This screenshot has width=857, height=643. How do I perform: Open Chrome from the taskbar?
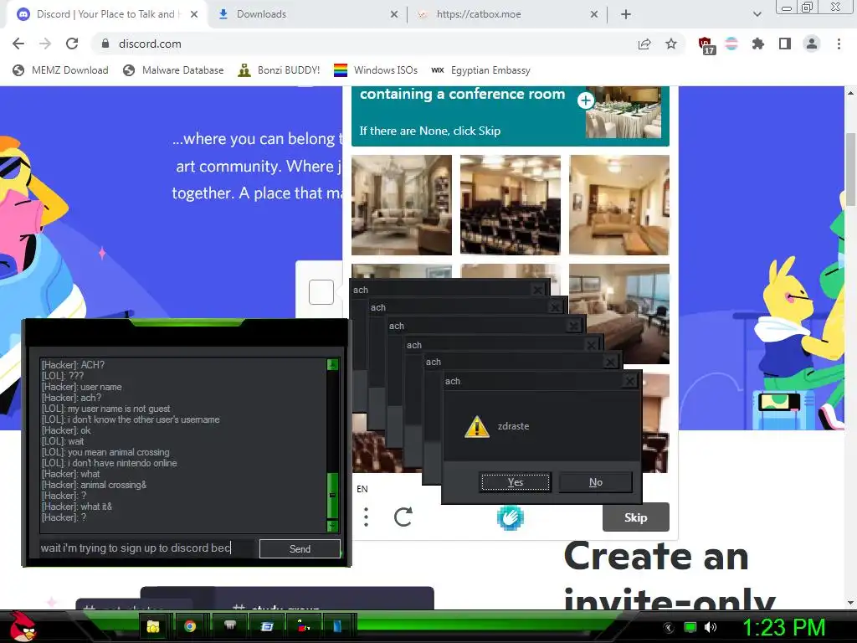point(190,626)
